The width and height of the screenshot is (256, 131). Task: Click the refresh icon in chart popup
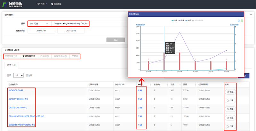(x=238, y=21)
